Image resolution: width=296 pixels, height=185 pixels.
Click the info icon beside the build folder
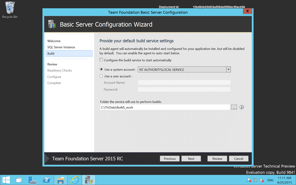pyautogui.click(x=242, y=107)
